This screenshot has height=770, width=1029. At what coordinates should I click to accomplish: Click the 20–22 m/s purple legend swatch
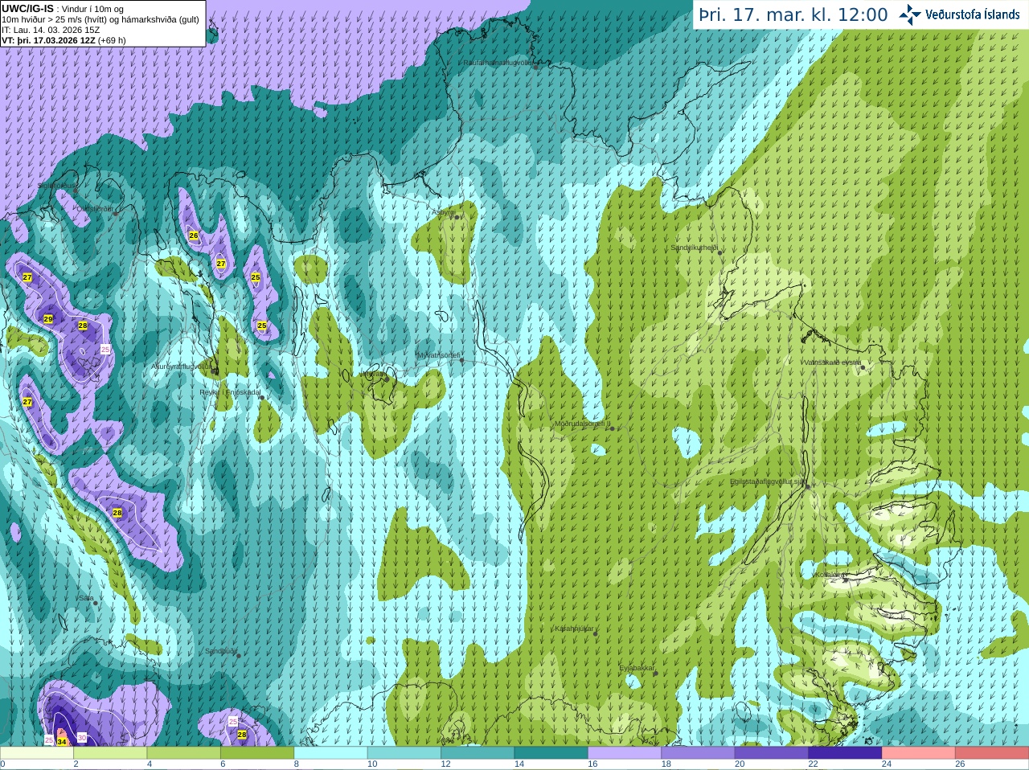coord(772,753)
